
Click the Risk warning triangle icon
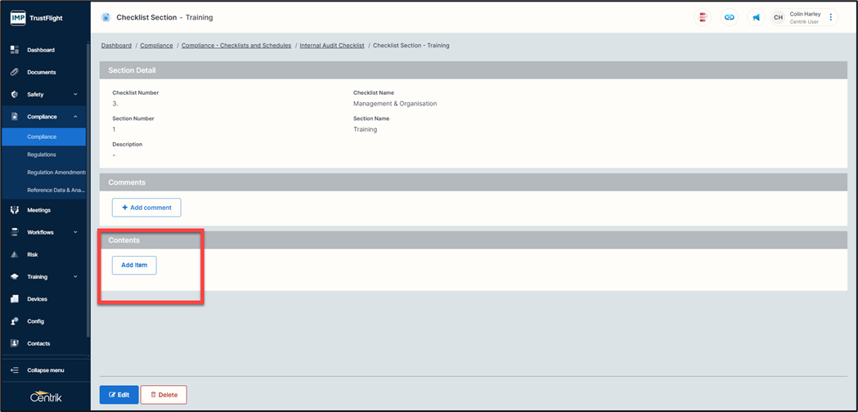[x=14, y=254]
